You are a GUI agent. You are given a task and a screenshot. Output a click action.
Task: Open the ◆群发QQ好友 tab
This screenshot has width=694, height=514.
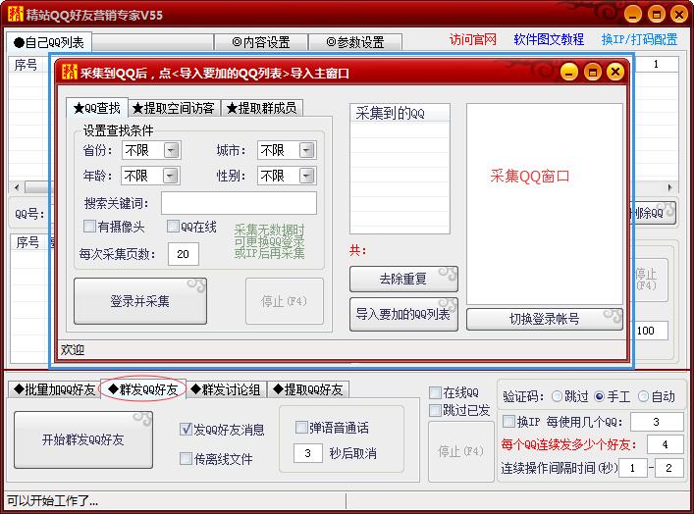144,389
